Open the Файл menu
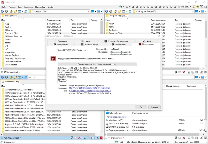The image size is (208, 144). tap(4, 7)
